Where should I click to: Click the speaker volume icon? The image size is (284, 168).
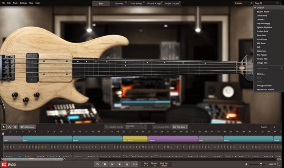tap(247, 164)
